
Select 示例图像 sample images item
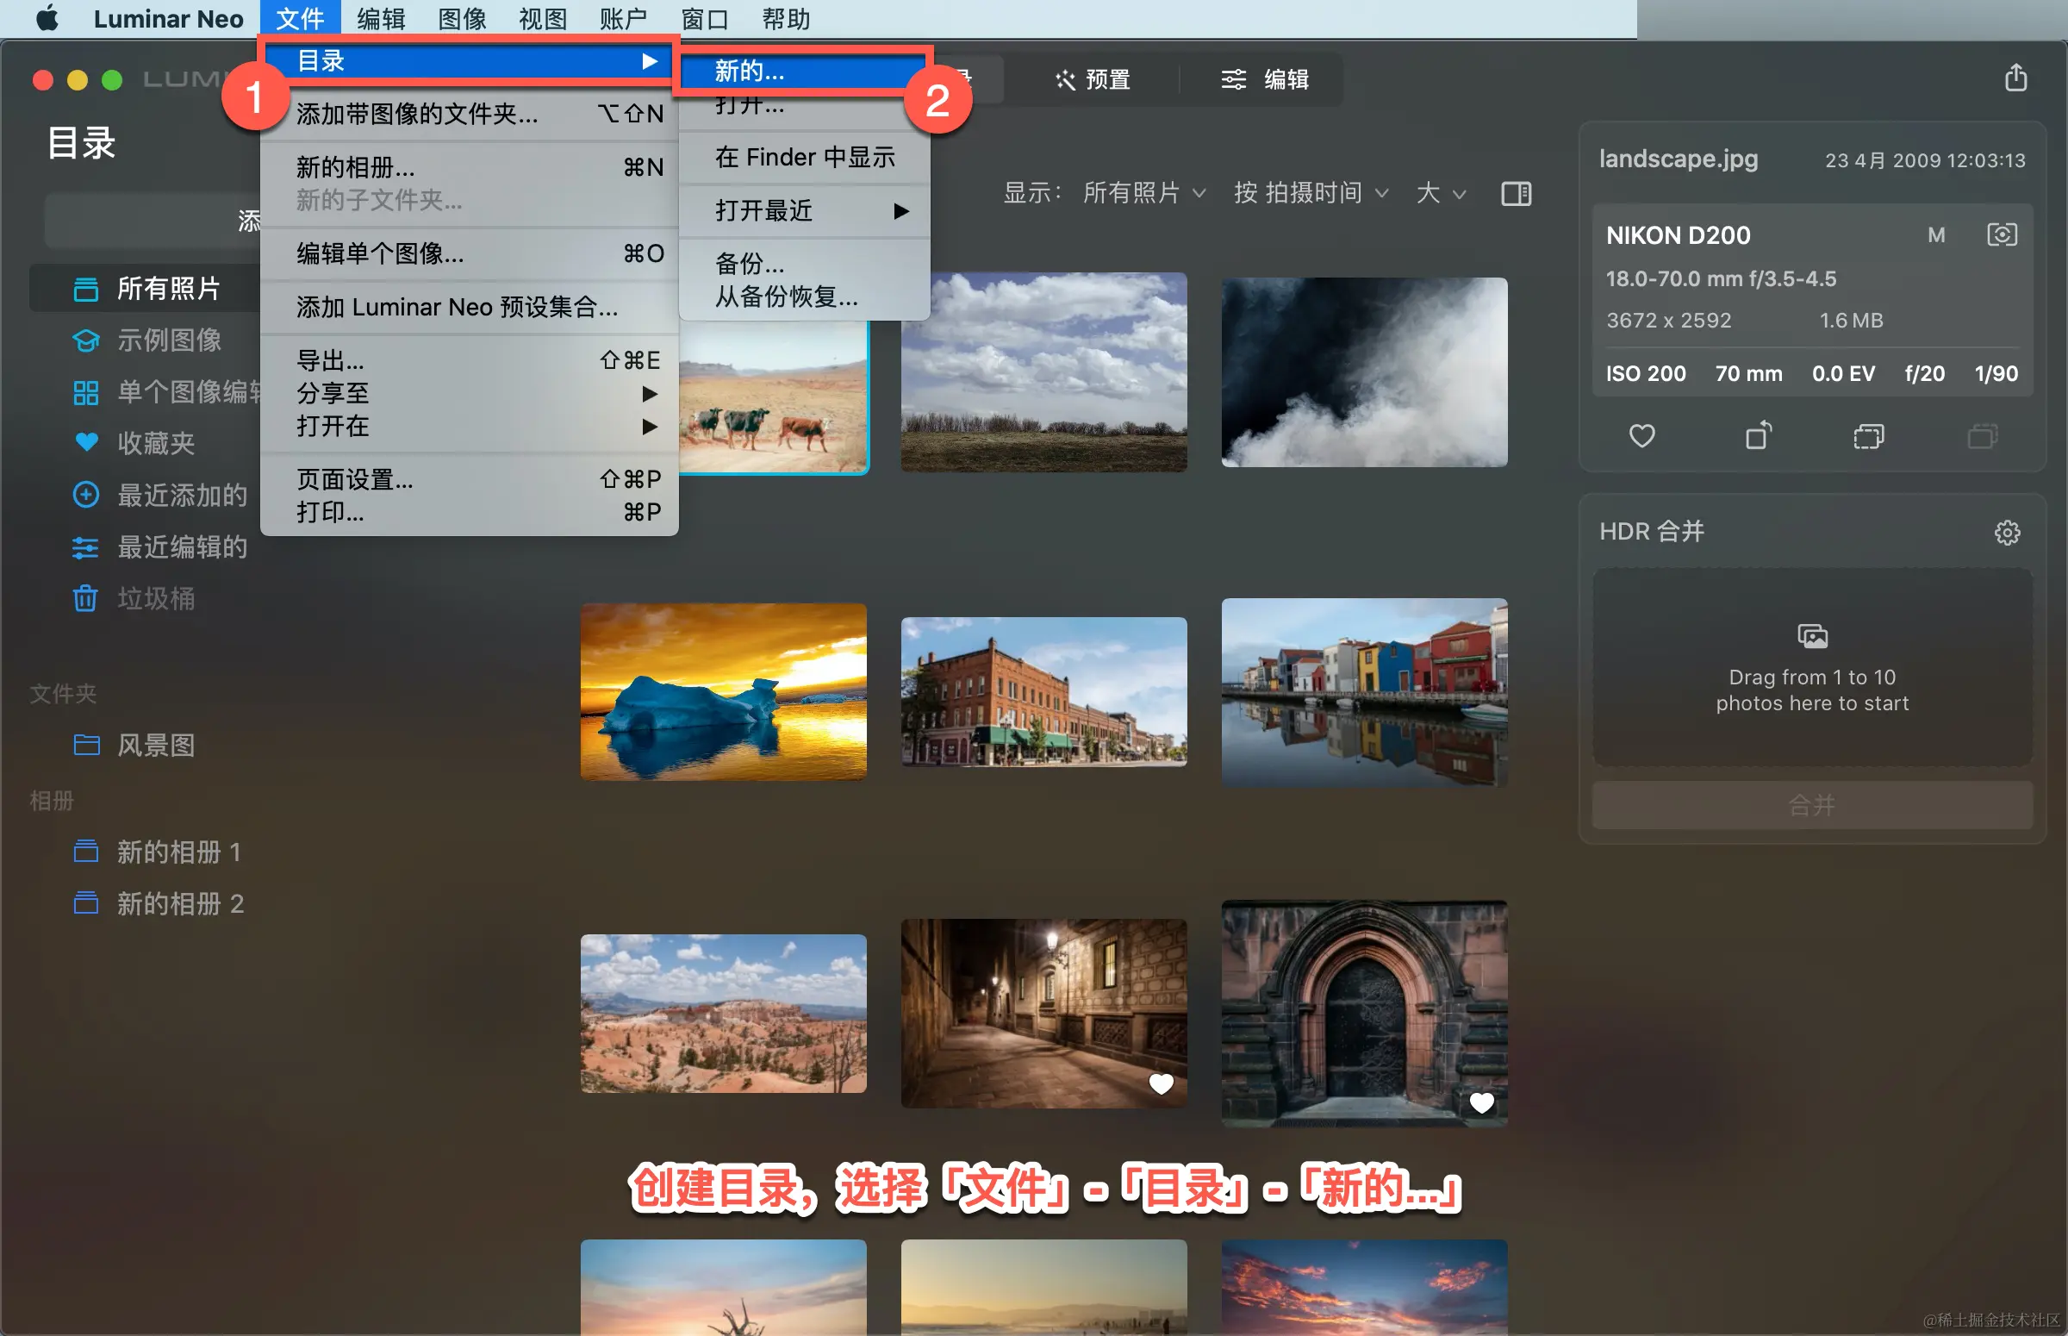168,340
